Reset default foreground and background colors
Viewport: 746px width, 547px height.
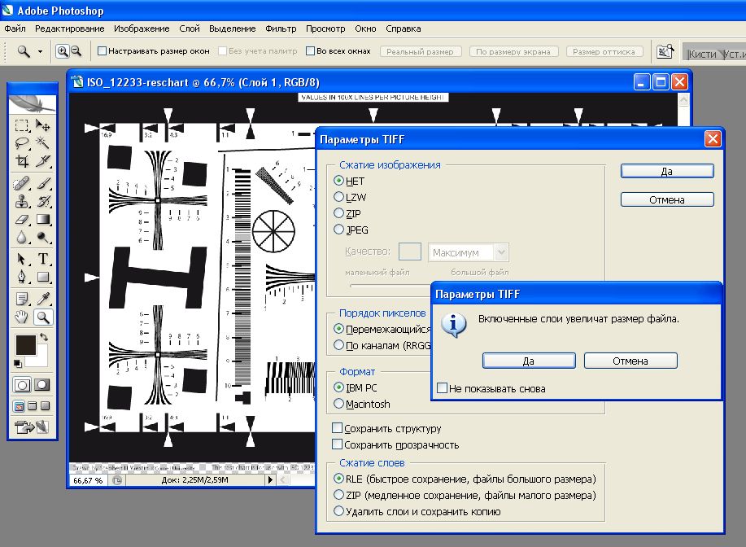tap(18, 364)
